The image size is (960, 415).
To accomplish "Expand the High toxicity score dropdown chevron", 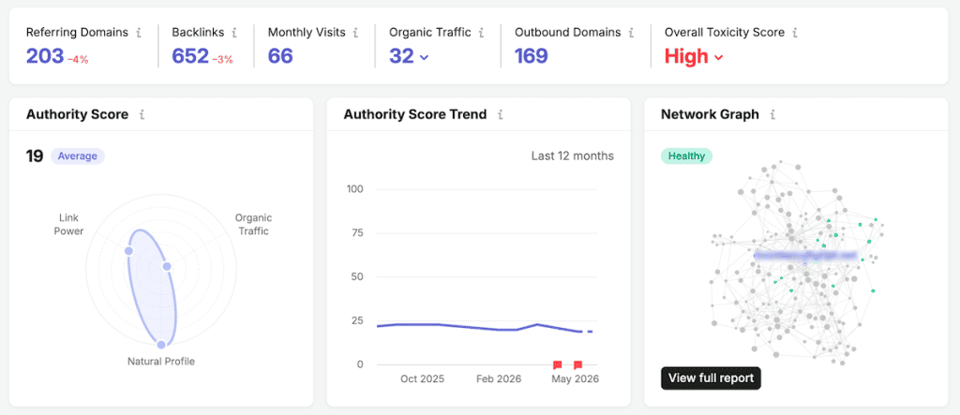I will click(x=719, y=57).
